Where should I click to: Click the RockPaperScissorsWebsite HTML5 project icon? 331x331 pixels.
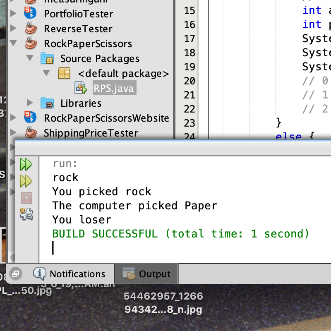[30, 118]
